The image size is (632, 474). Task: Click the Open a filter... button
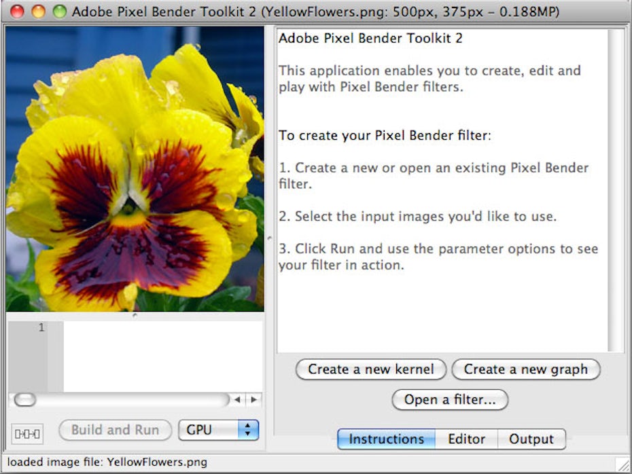point(450,400)
